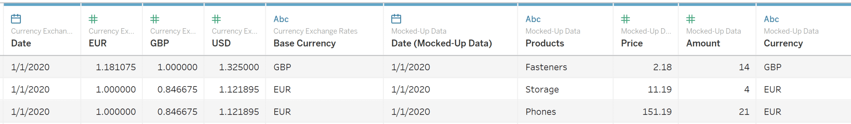Select the 151.19 price cell

[657, 112]
